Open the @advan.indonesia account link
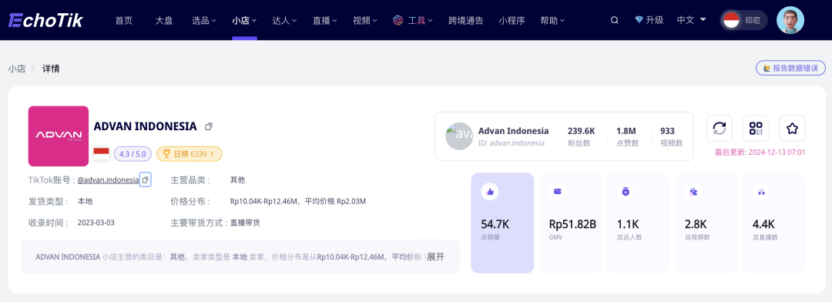832x302 pixels. (x=108, y=180)
